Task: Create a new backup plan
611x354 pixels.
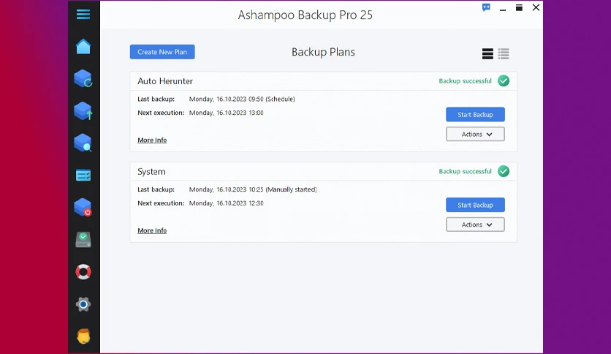Action: (162, 52)
